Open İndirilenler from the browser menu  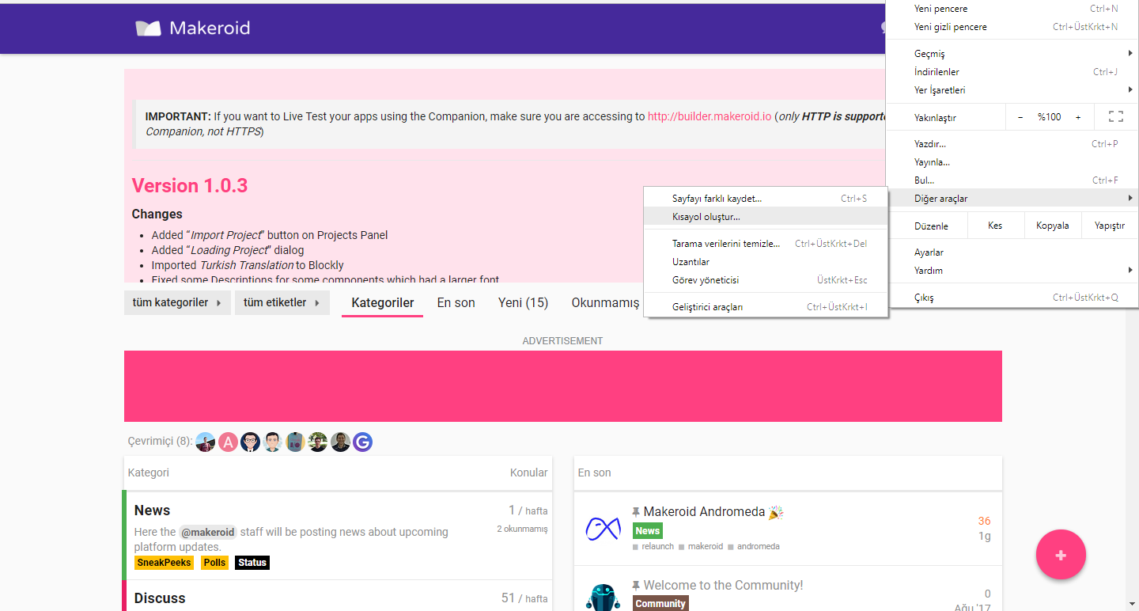[1012, 72]
